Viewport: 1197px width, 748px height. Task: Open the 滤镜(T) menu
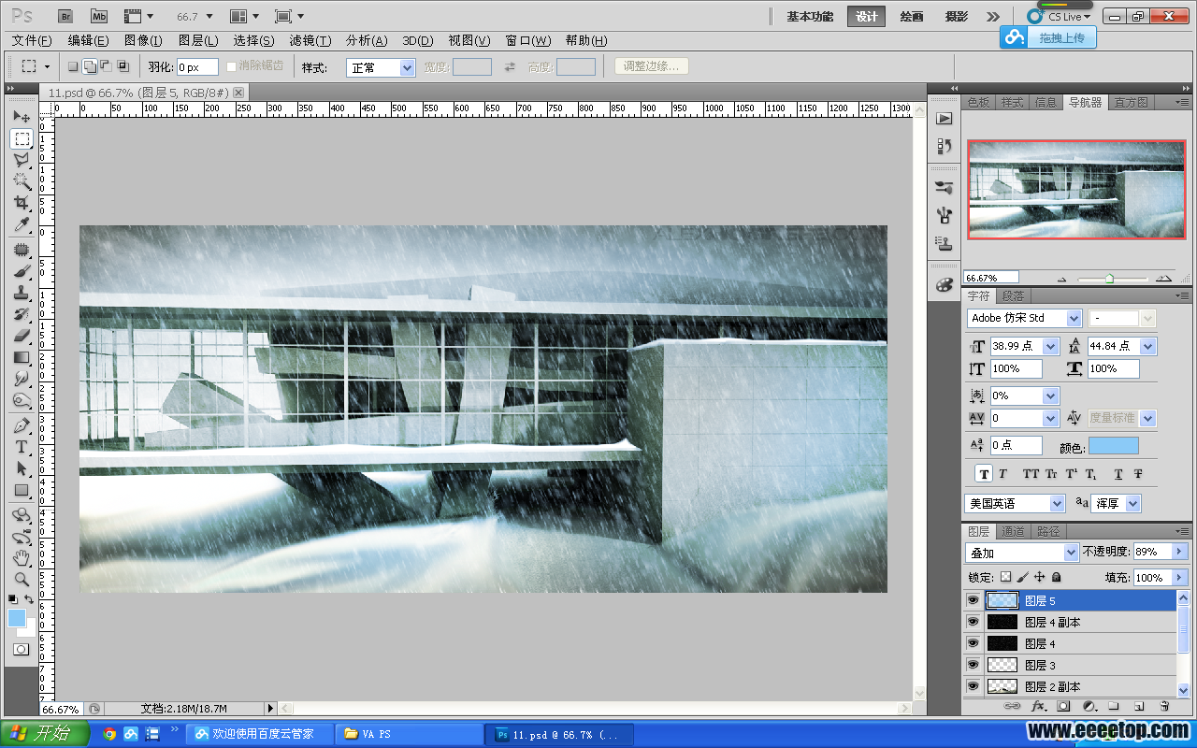coord(310,40)
